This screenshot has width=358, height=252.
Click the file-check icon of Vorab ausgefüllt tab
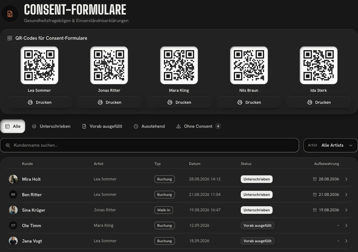[84, 126]
